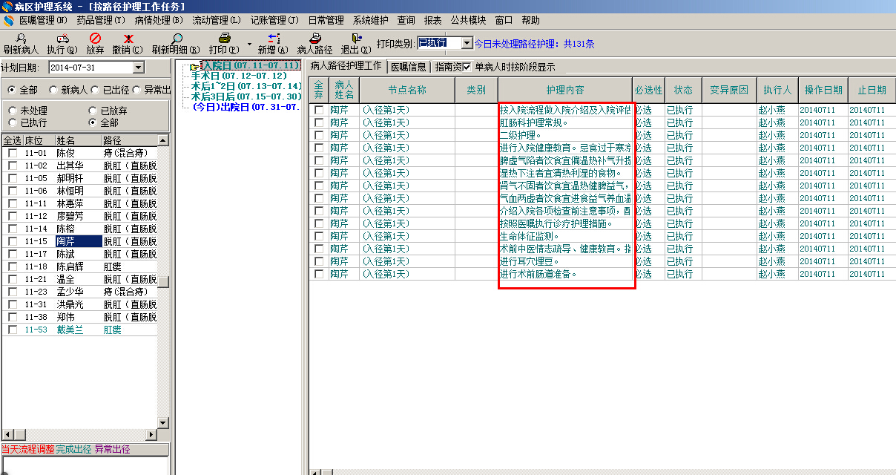Open the arrow next to 打印
896x475 pixels.
click(x=249, y=43)
